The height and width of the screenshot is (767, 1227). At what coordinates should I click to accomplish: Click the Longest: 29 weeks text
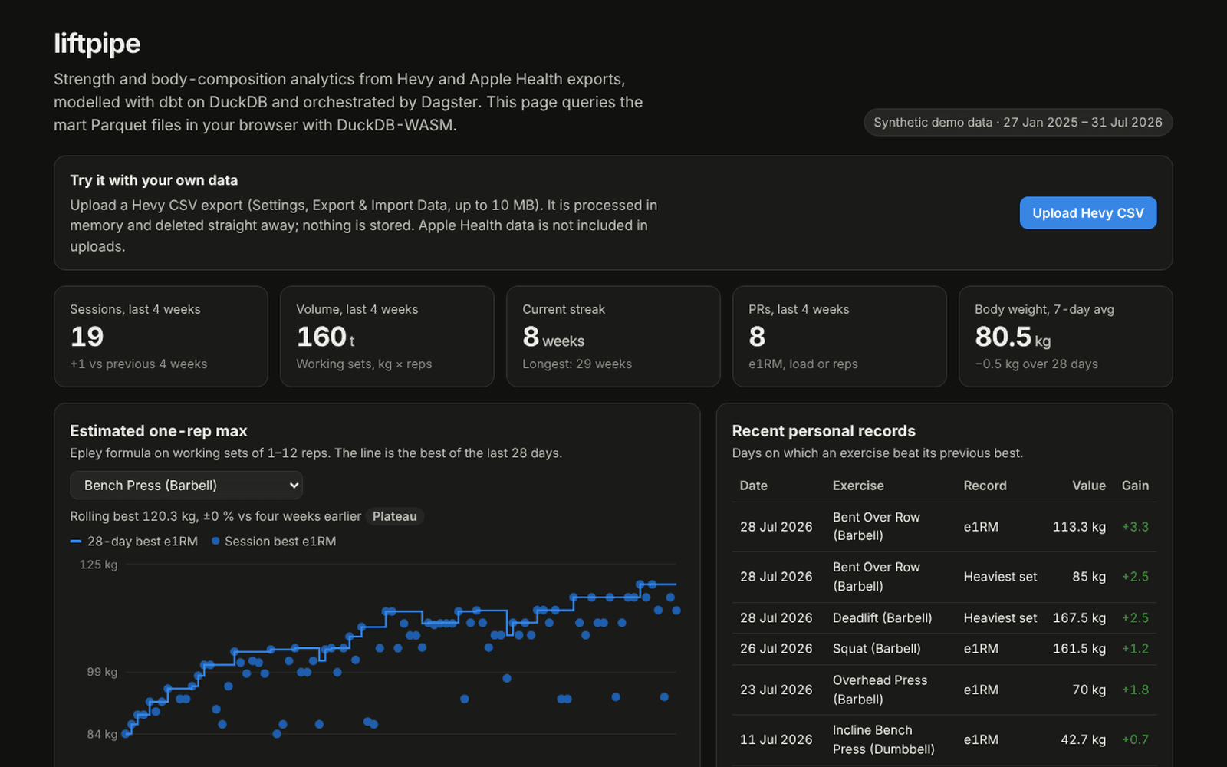(577, 364)
